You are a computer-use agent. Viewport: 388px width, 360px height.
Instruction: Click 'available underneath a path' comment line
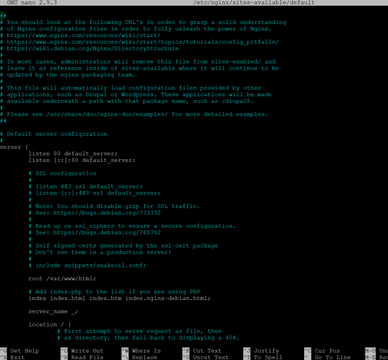(x=127, y=101)
